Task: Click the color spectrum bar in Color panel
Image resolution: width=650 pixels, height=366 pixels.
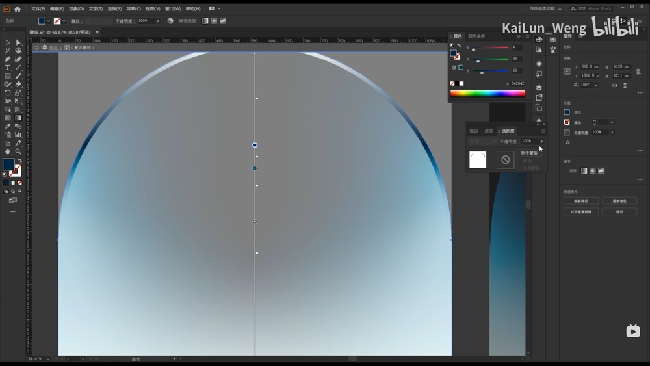Action: click(x=488, y=93)
